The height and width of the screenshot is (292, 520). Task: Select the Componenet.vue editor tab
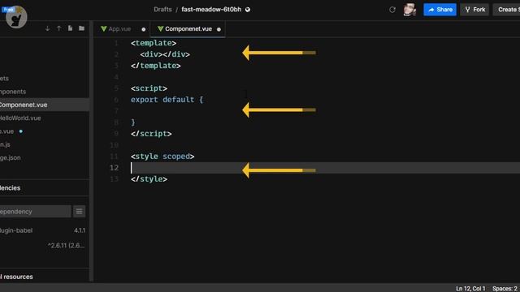click(x=188, y=29)
